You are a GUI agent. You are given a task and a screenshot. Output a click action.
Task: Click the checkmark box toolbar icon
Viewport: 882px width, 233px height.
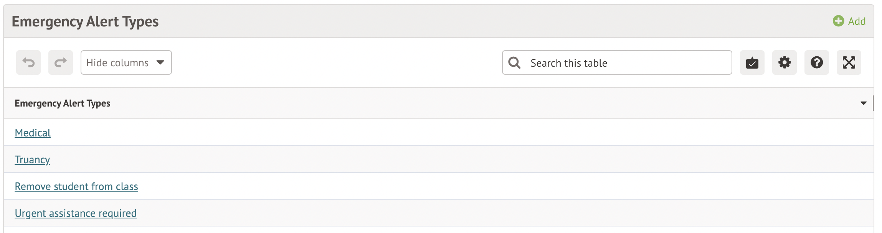pos(752,62)
